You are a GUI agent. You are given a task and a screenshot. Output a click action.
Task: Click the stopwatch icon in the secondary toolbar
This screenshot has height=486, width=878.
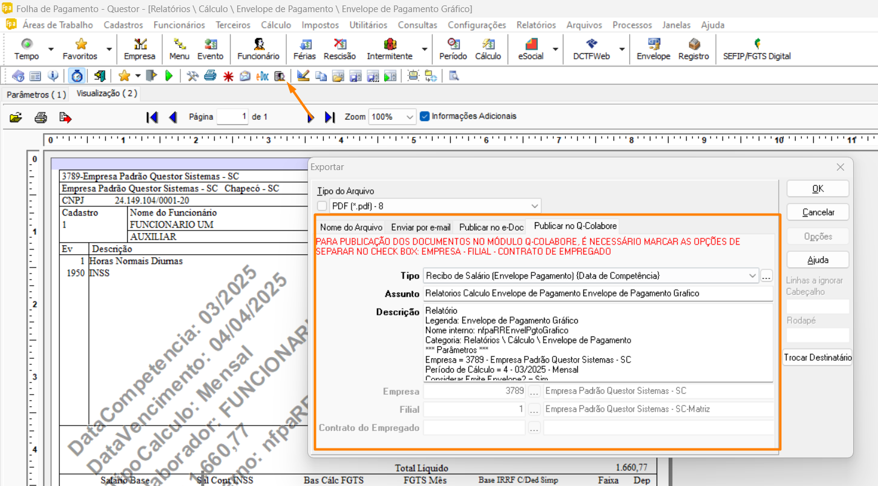(x=77, y=76)
